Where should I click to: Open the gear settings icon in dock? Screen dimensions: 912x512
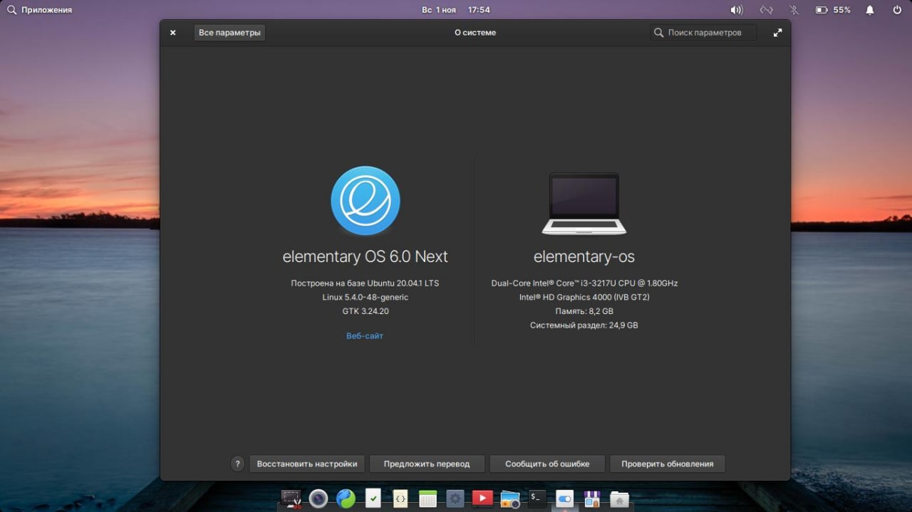455,498
